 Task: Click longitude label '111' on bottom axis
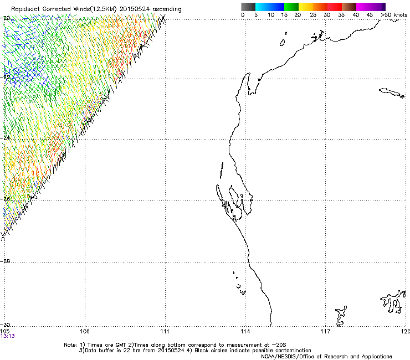(165, 331)
